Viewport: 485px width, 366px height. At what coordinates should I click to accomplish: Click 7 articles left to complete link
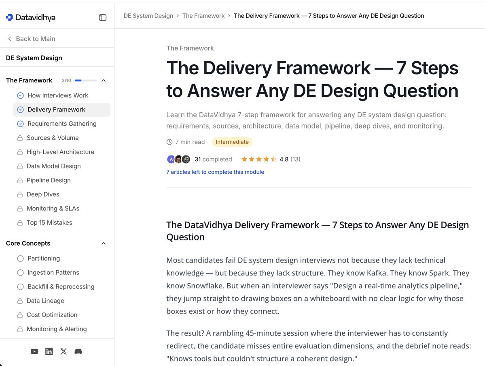pyautogui.click(x=215, y=172)
